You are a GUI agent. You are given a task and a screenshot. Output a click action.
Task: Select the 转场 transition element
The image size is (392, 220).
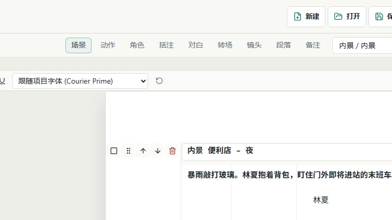(225, 45)
